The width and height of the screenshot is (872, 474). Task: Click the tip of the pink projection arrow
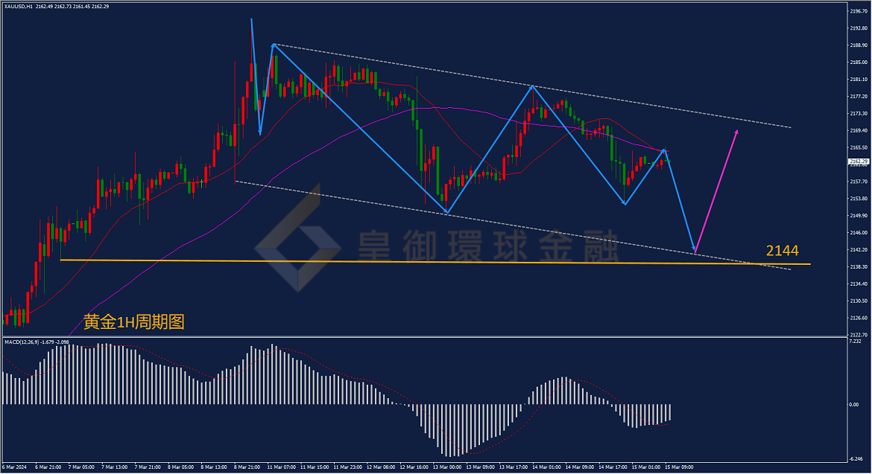click(x=737, y=132)
